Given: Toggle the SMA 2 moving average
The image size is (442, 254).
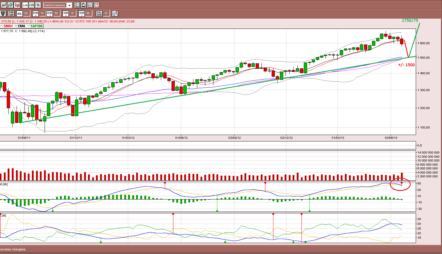Looking at the screenshot, I should coord(81,13).
